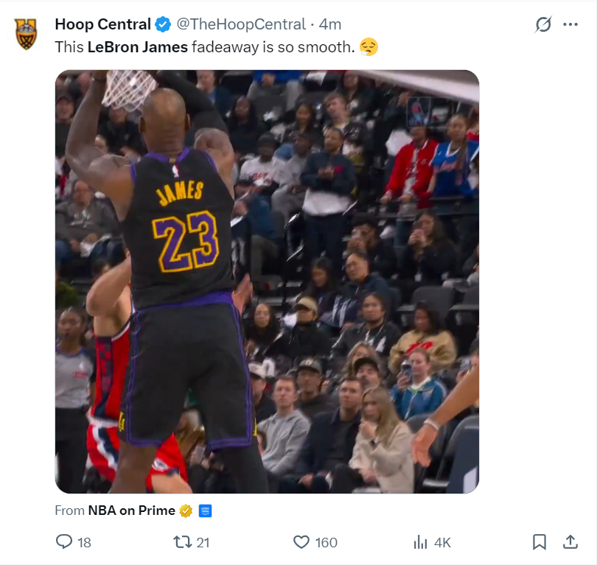Image resolution: width=597 pixels, height=565 pixels.
Task: Open the NBA on Prime source link
Action: [x=131, y=510]
